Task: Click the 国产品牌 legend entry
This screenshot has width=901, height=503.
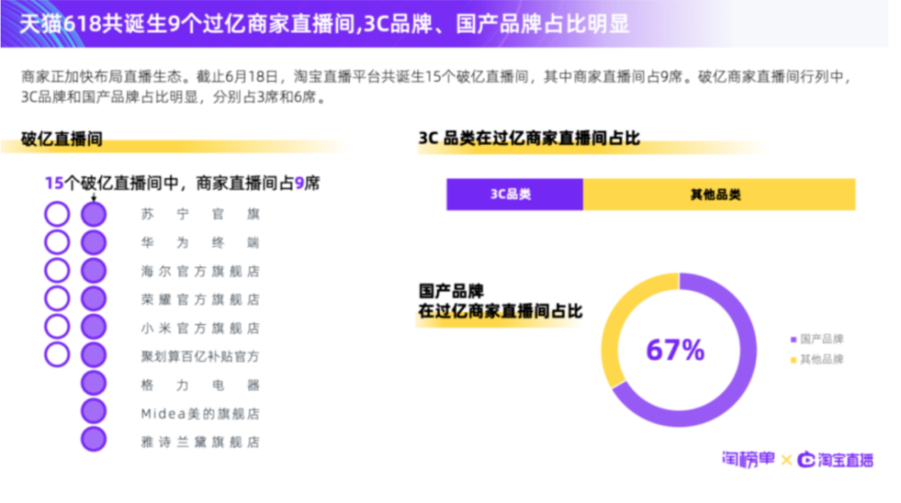Action: pyautogui.click(x=817, y=339)
